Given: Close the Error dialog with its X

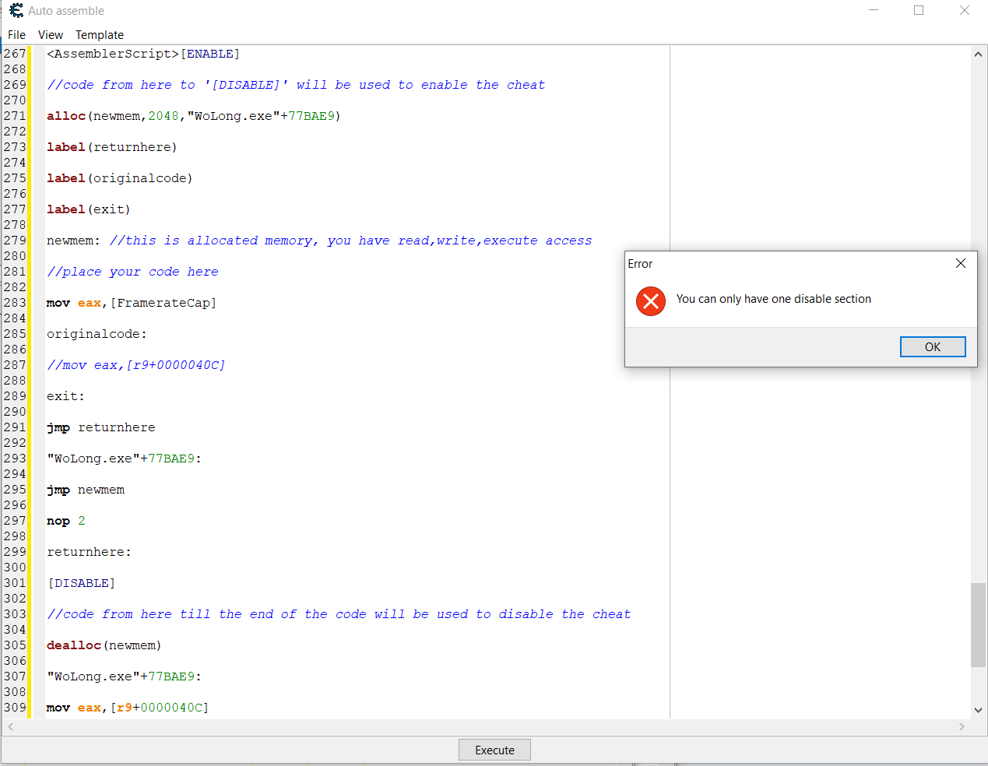Looking at the screenshot, I should click(961, 263).
